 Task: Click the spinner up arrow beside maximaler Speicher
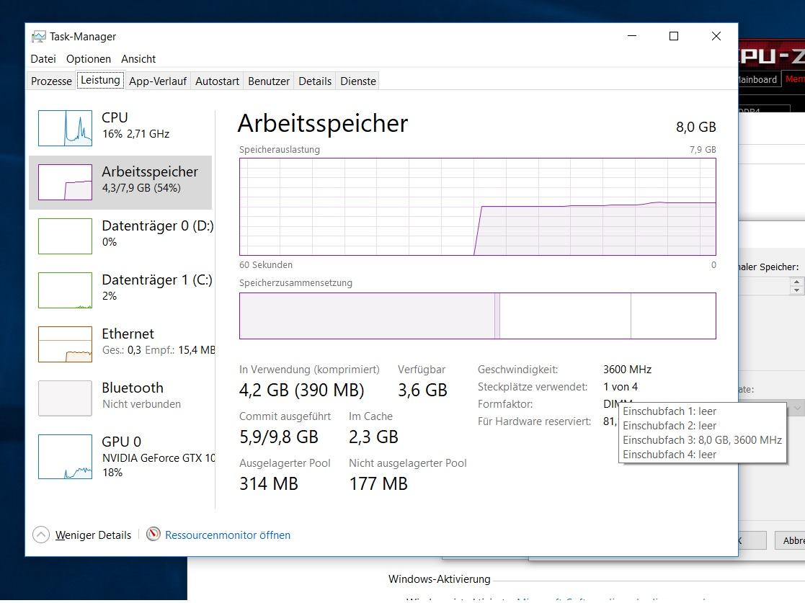pyautogui.click(x=796, y=281)
